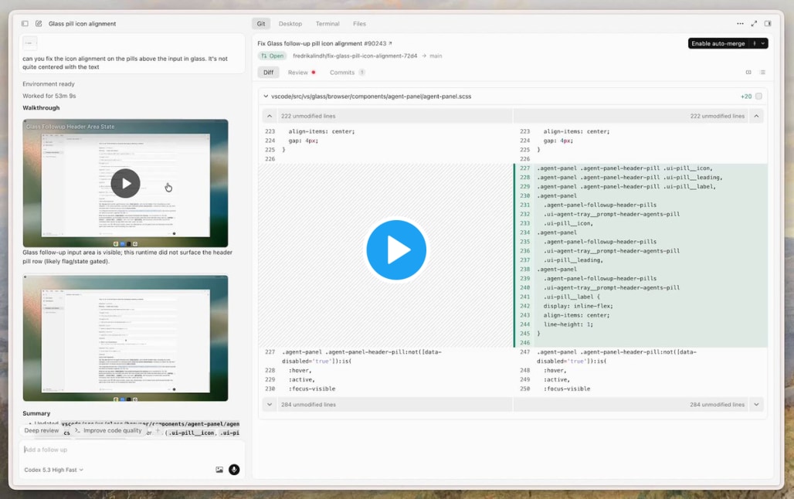Start voice input with the microphone button
The image size is (794, 499).
pos(234,470)
